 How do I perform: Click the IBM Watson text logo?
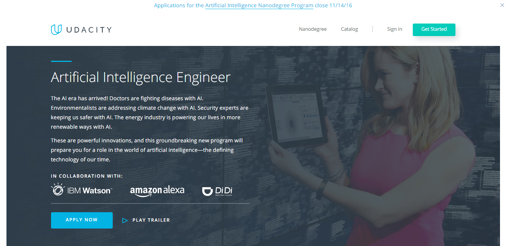89,191
